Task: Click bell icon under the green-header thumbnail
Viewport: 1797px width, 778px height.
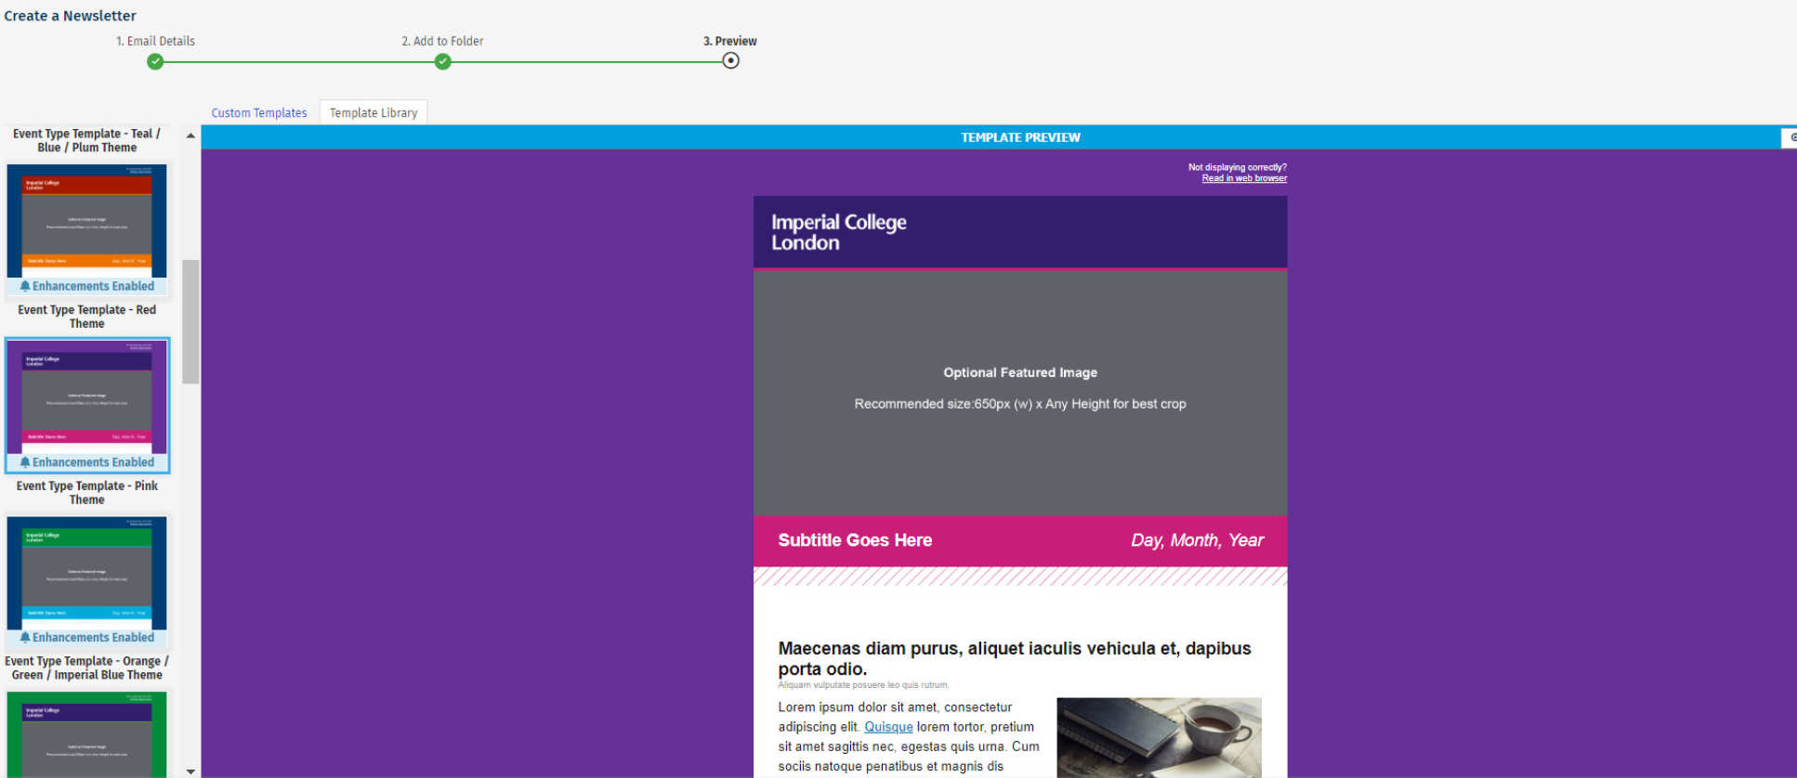Action: coord(25,638)
